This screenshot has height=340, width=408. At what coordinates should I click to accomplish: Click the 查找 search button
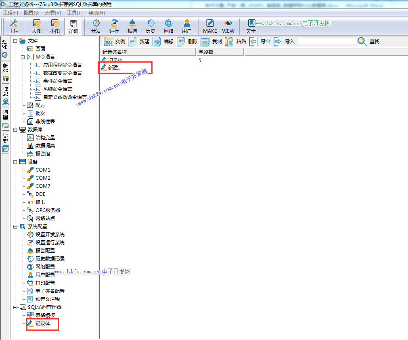click(x=368, y=42)
